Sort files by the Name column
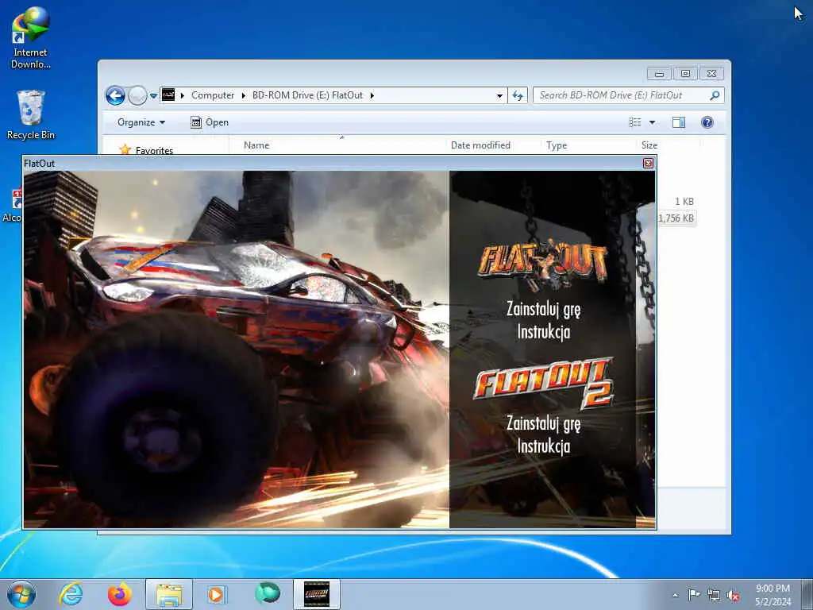This screenshot has height=610, width=813. tap(337, 145)
